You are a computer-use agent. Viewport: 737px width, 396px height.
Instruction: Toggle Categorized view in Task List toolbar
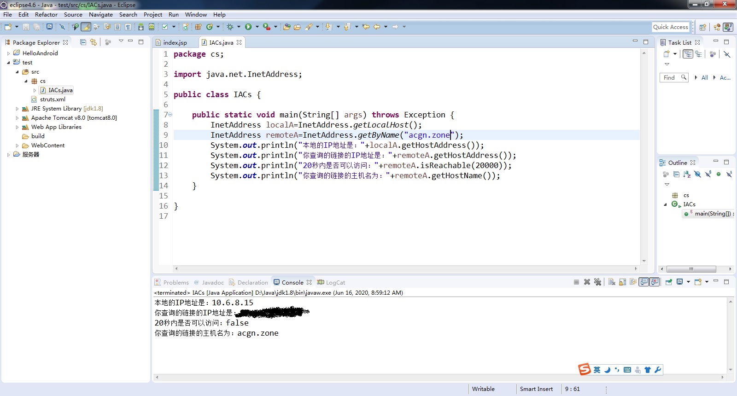point(688,54)
